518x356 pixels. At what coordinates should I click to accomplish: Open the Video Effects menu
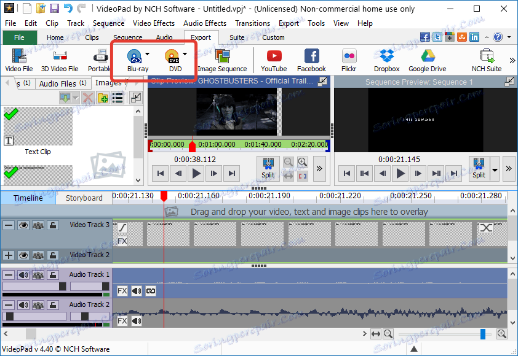click(x=154, y=23)
